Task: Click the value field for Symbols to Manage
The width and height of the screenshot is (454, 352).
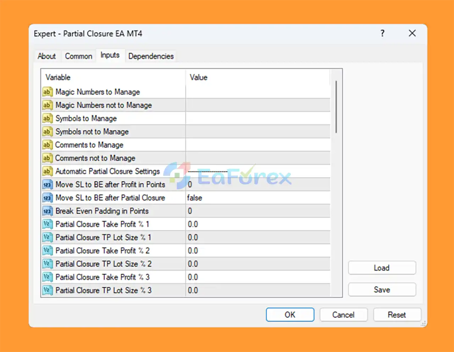Action: click(x=258, y=118)
